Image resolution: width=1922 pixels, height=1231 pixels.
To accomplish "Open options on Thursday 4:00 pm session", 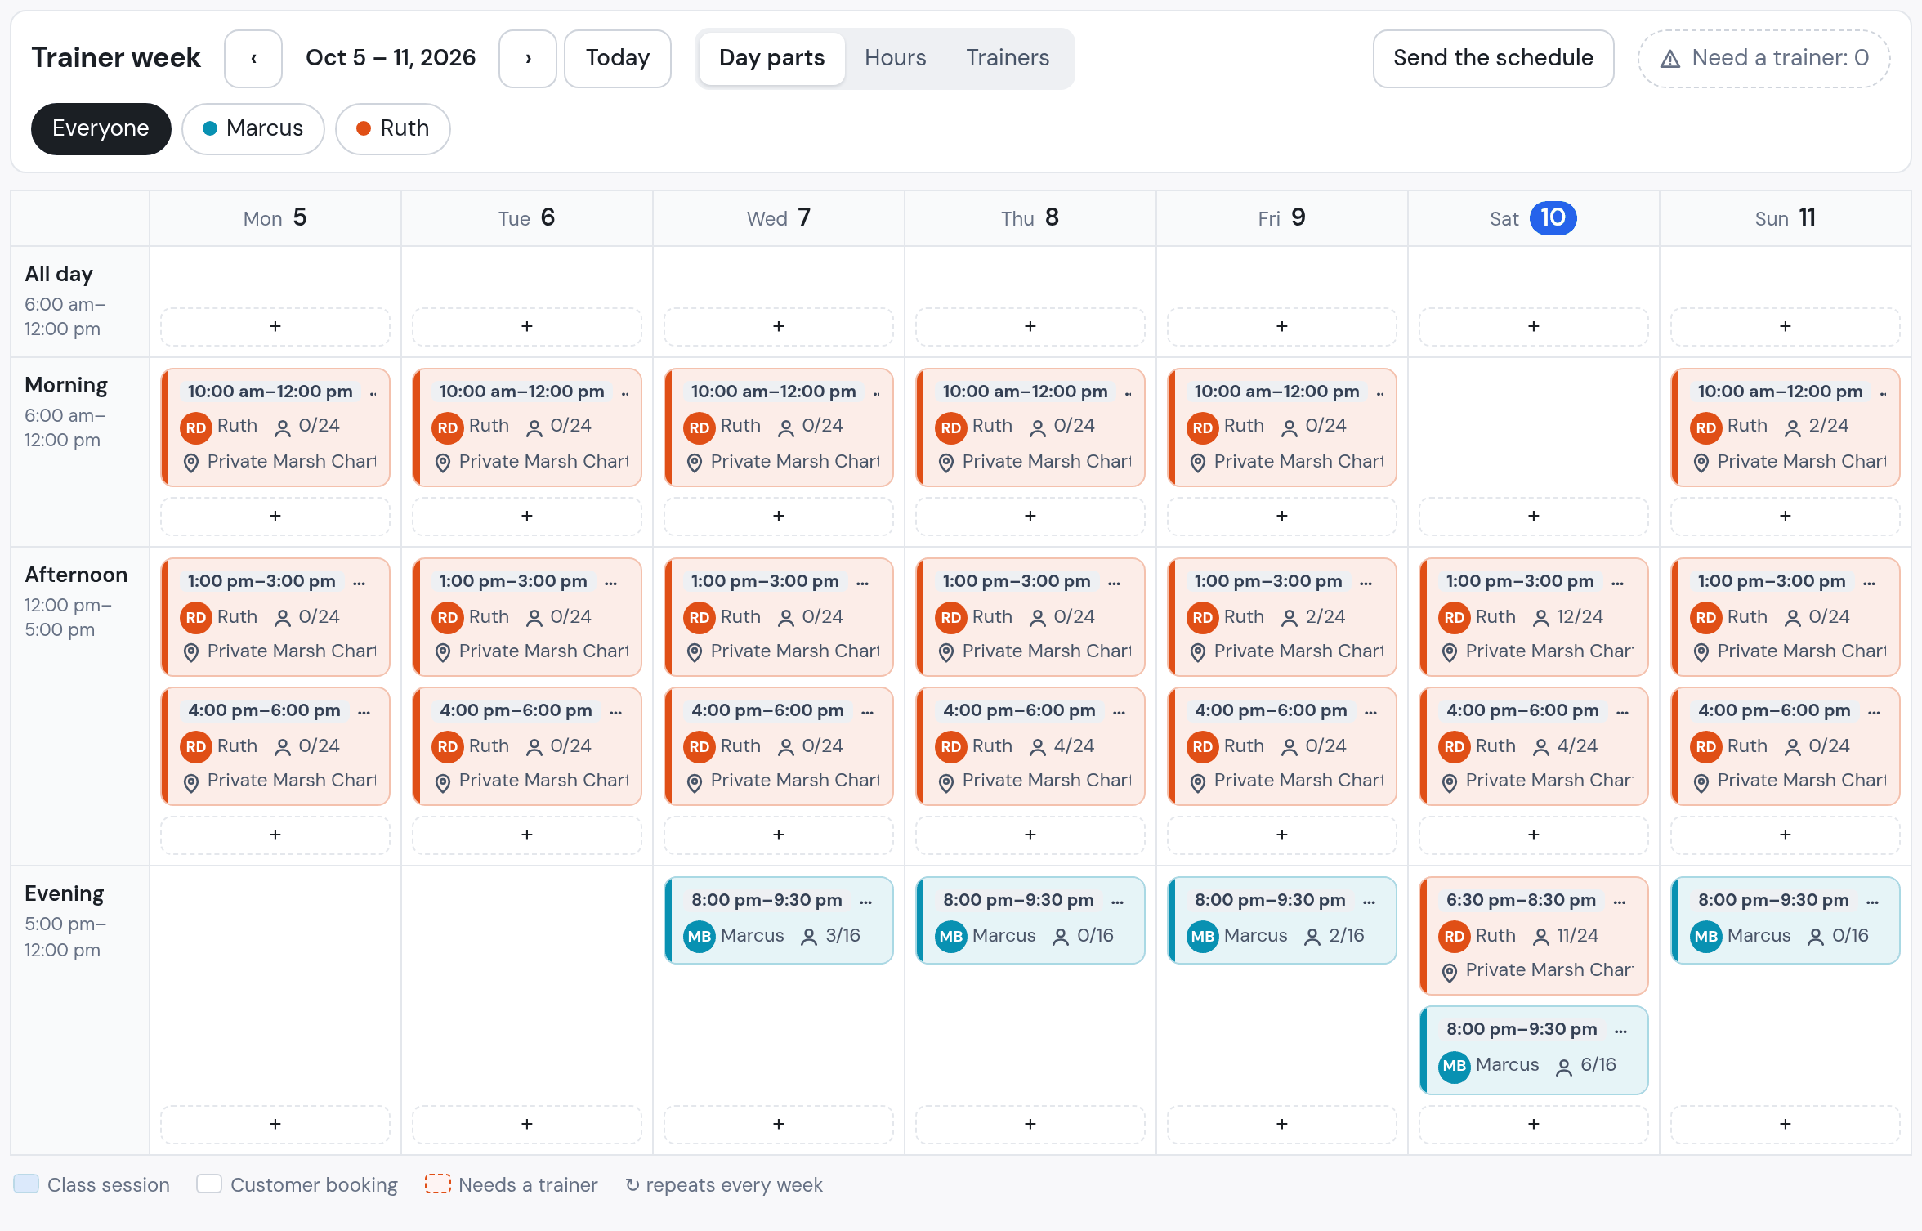I will tap(1120, 711).
